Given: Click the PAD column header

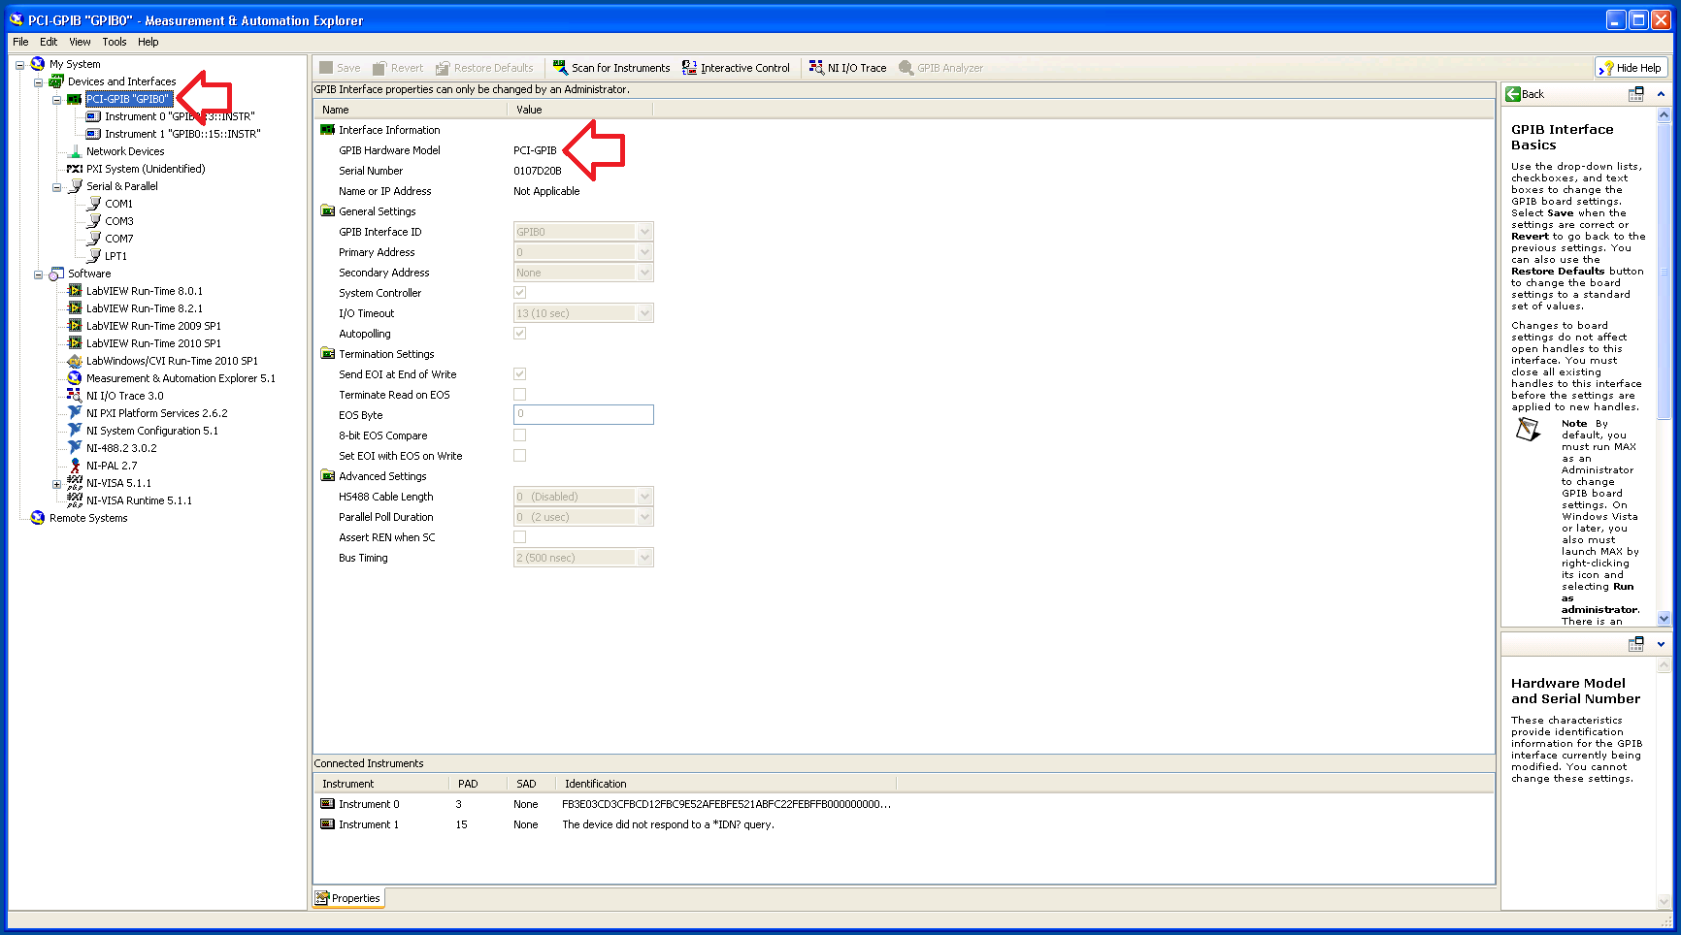Looking at the screenshot, I should click(x=478, y=784).
